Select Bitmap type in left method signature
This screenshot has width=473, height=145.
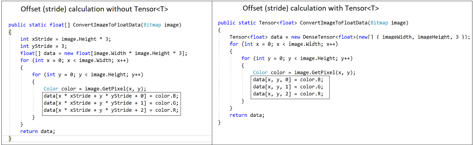click(152, 25)
